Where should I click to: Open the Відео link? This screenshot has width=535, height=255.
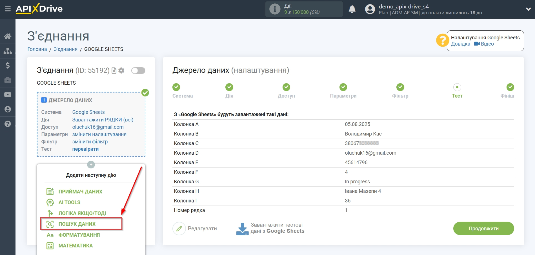point(484,44)
